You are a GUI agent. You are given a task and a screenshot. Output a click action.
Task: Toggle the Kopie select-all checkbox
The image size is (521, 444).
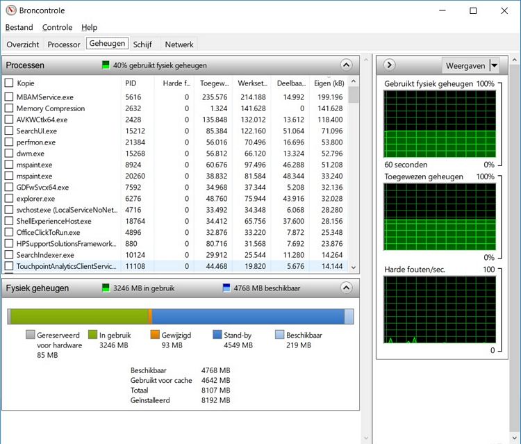9,83
